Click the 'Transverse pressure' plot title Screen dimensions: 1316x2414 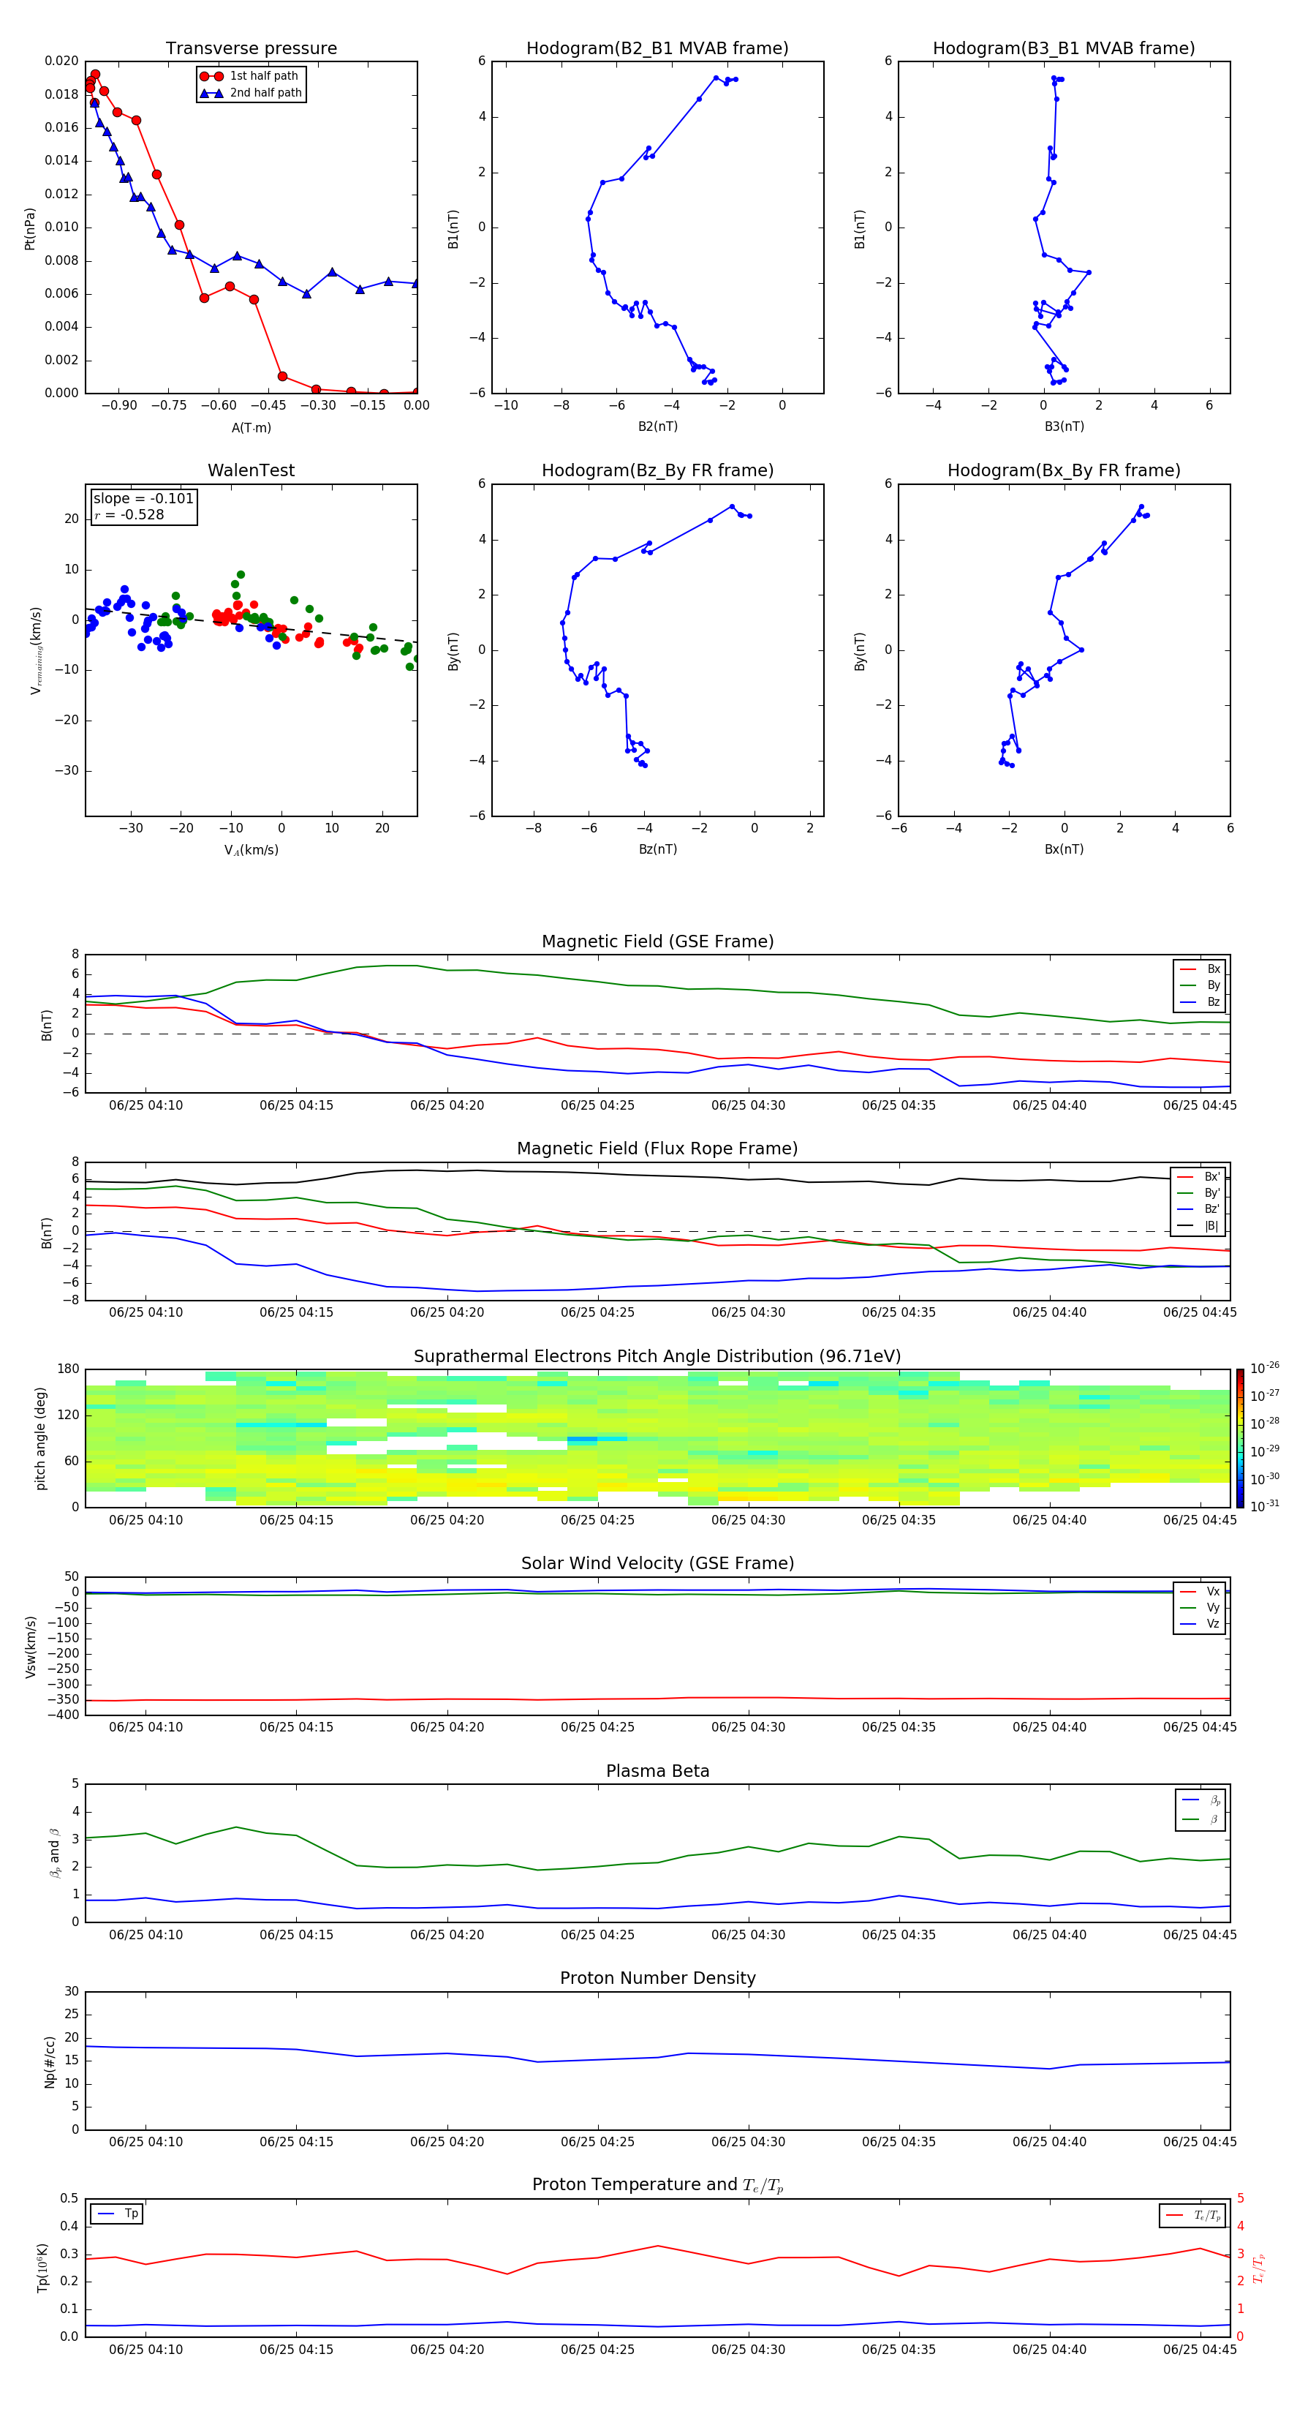[251, 49]
